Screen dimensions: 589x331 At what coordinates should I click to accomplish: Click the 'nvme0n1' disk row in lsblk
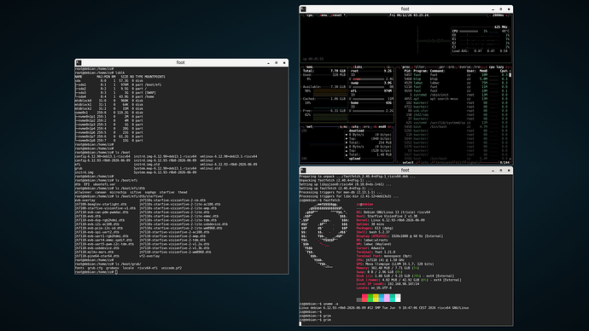click(109, 113)
